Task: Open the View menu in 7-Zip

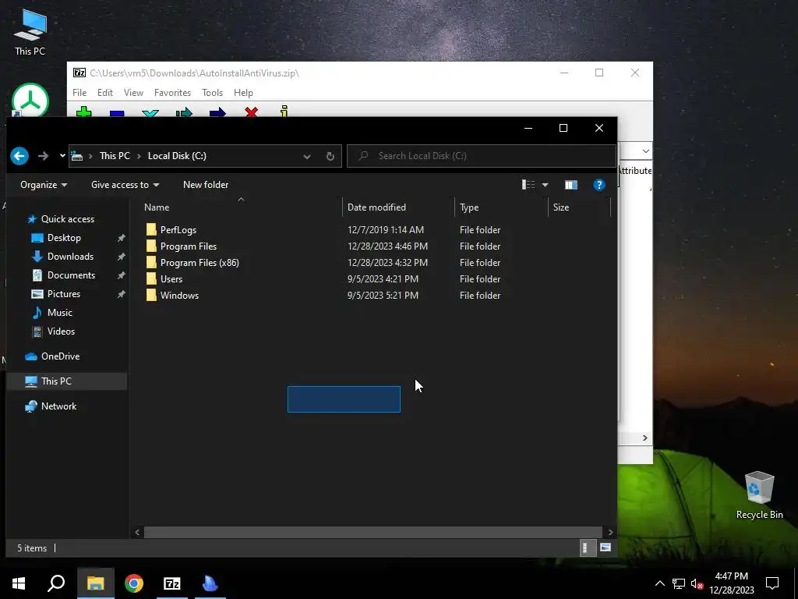Action: coord(133,93)
